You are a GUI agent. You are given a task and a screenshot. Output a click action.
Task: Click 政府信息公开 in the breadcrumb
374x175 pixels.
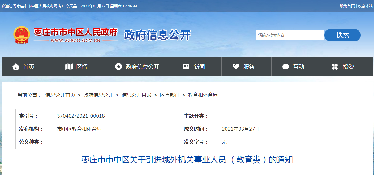click(x=98, y=95)
